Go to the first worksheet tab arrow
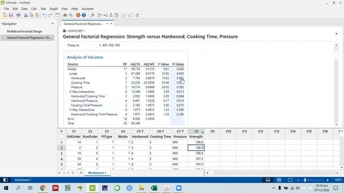Image resolution: width=344 pixels, height=193 pixels. (59, 173)
